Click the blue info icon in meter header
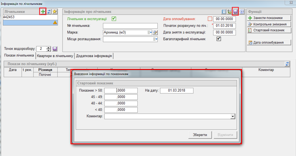 click(x=242, y=11)
